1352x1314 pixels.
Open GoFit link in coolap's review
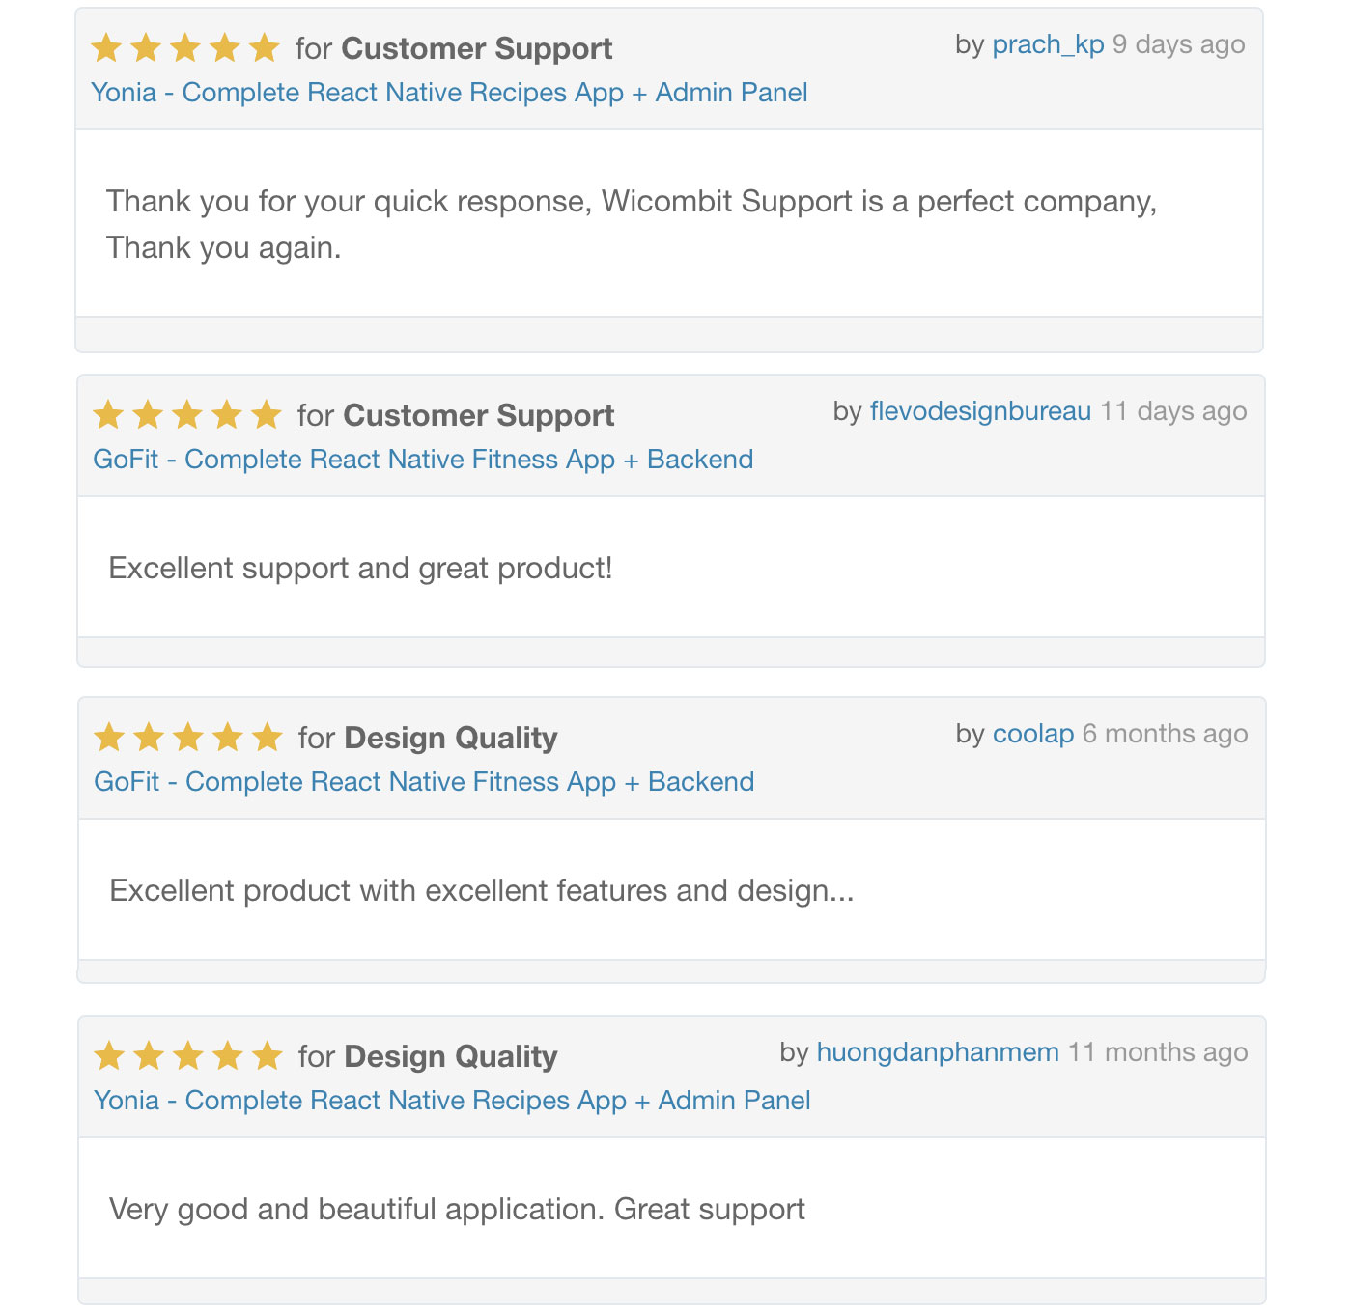[424, 782]
